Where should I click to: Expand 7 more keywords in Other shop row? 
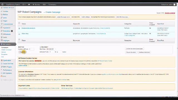101,34
